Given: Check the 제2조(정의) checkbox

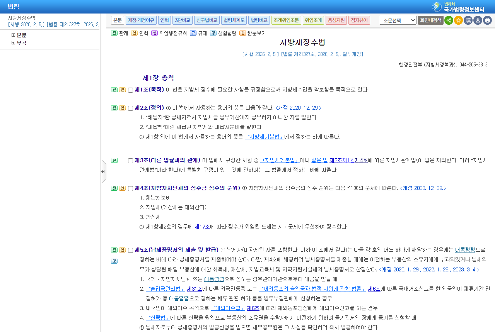Looking at the screenshot, I should point(130,108).
